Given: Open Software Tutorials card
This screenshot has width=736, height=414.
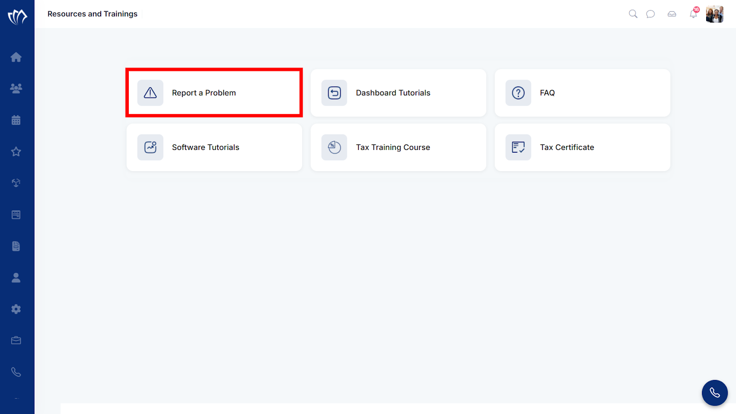Looking at the screenshot, I should [214, 147].
